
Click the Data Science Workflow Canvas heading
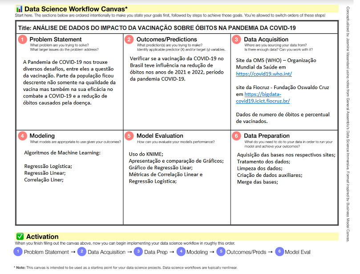(x=76, y=8)
